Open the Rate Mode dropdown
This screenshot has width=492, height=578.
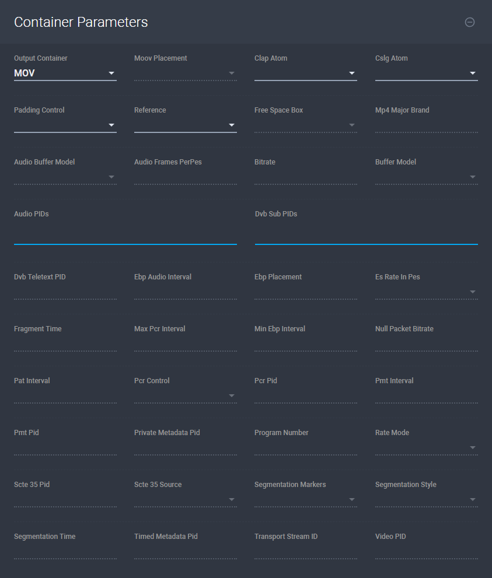point(426,448)
